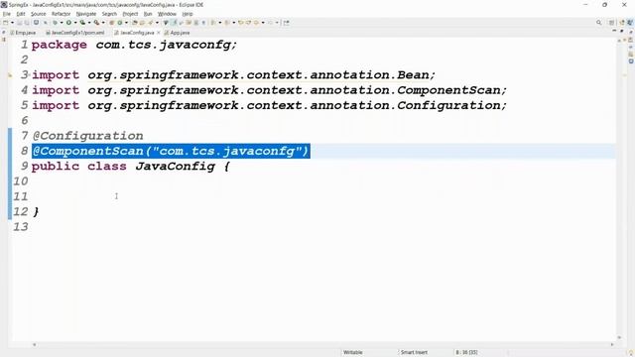Click 'JavaConfig' class name on line 9
This screenshot has height=357, width=635.
[x=176, y=167]
